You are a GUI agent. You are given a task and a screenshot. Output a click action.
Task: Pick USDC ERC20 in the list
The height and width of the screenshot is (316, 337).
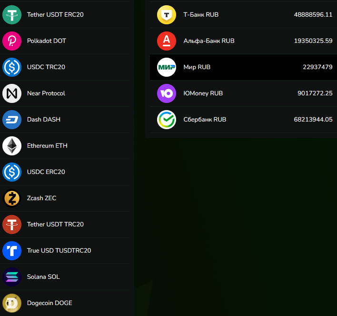(x=46, y=172)
